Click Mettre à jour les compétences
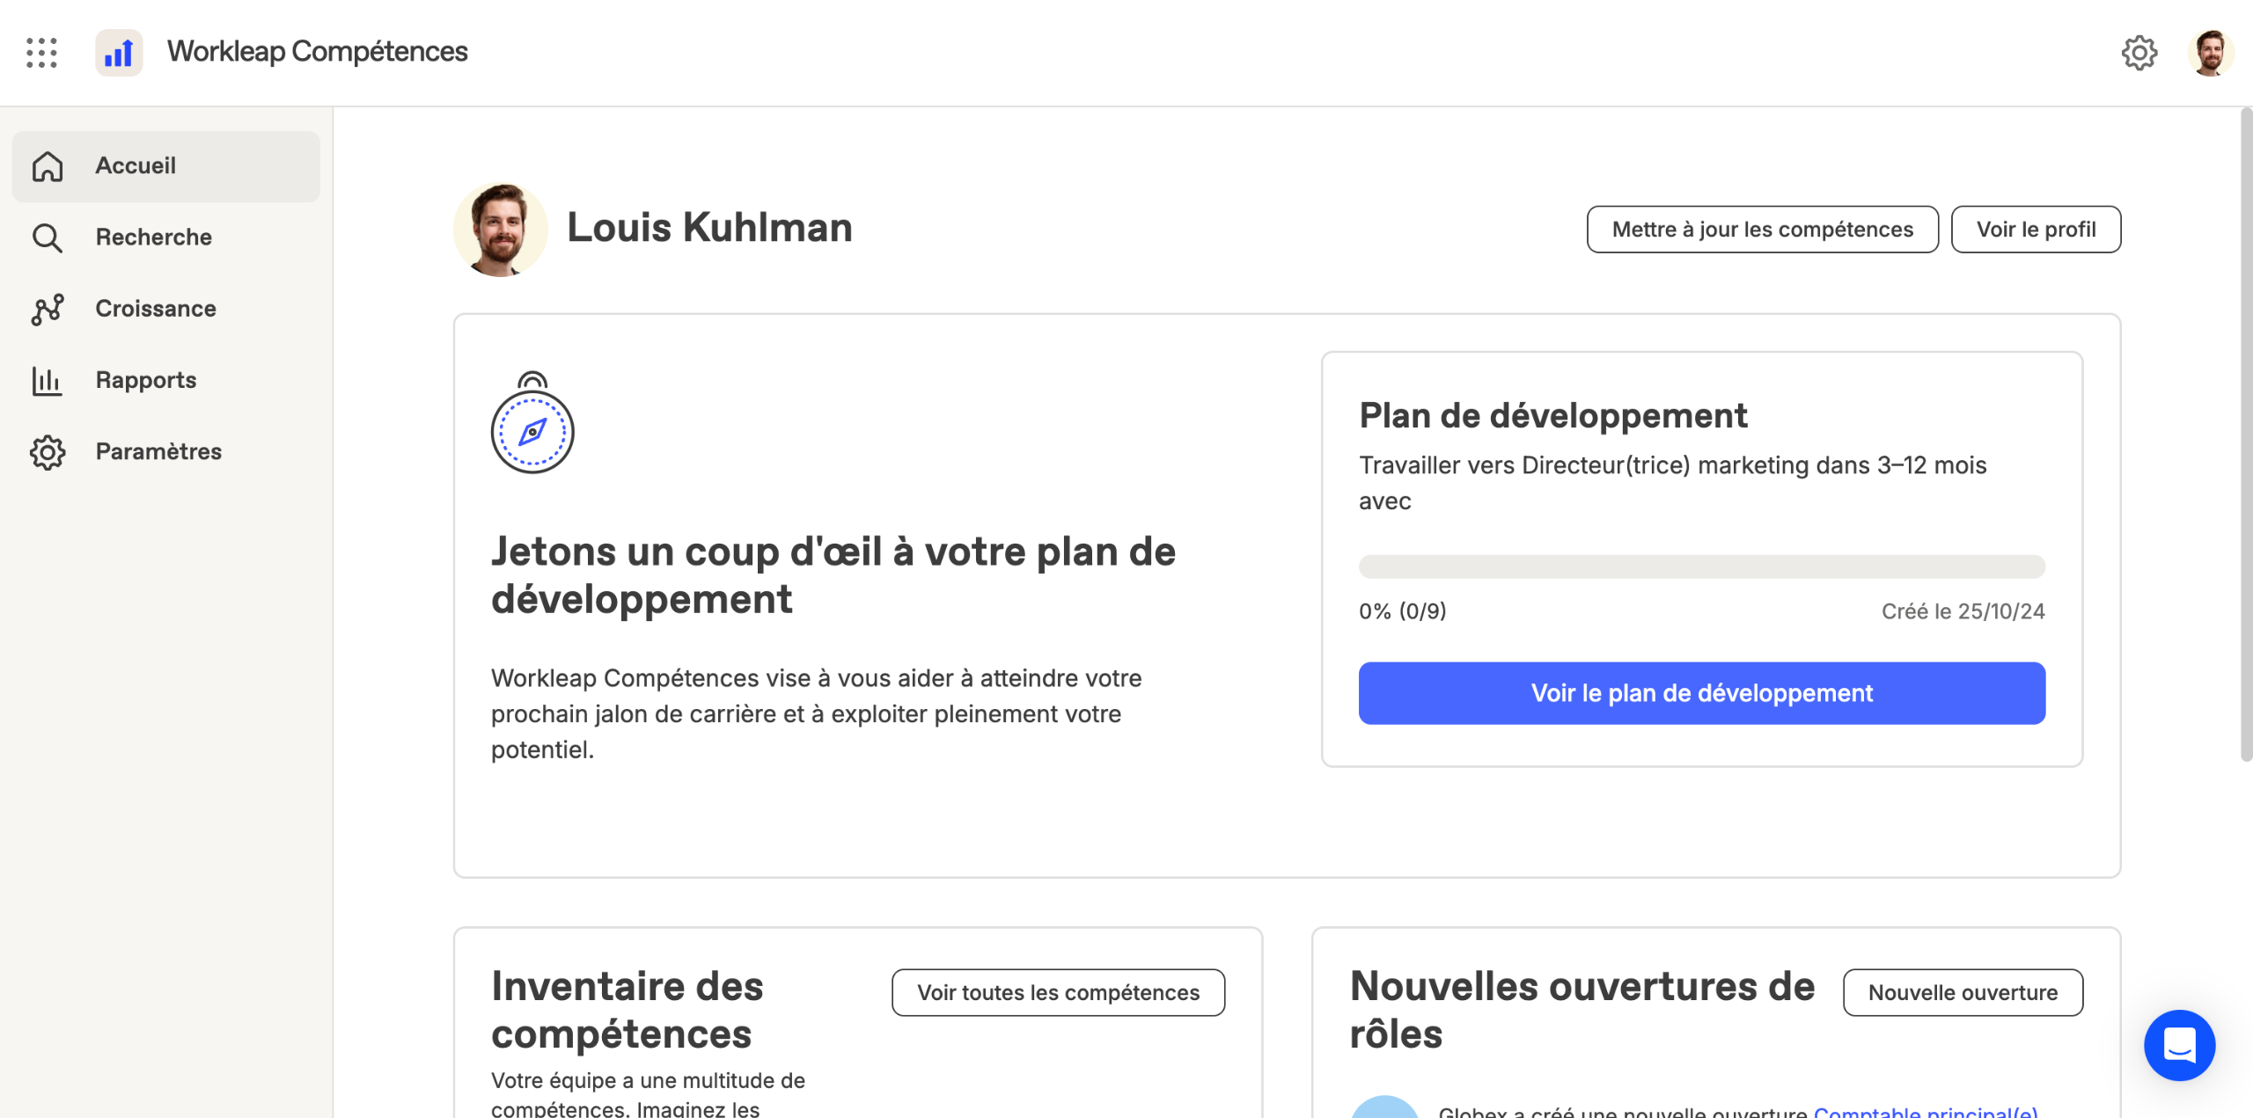This screenshot has width=2253, height=1118. coord(1762,230)
